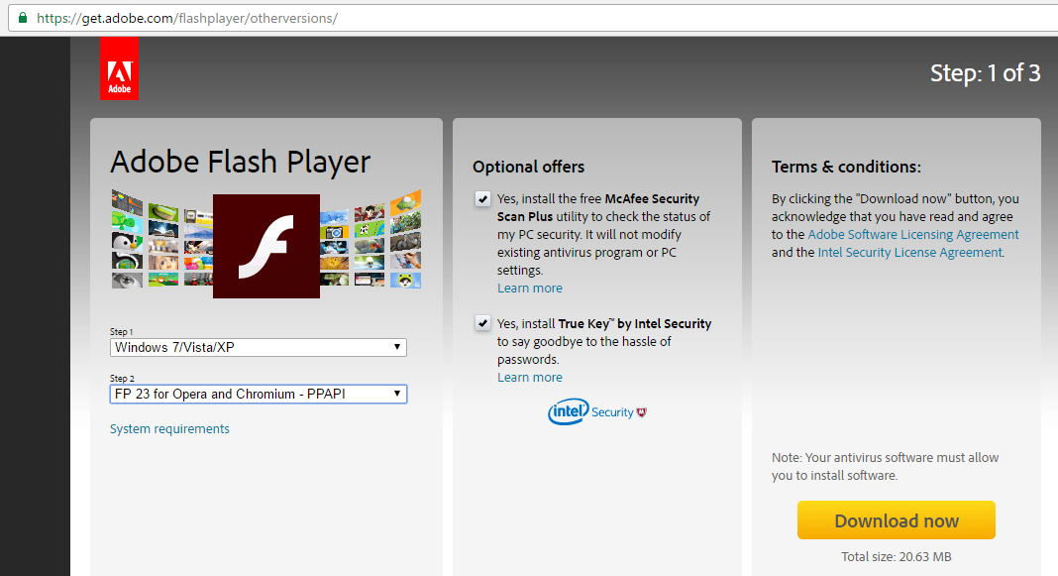The width and height of the screenshot is (1058, 576).
Task: Open the Step 1 operating system dropdown
Action: 259,347
